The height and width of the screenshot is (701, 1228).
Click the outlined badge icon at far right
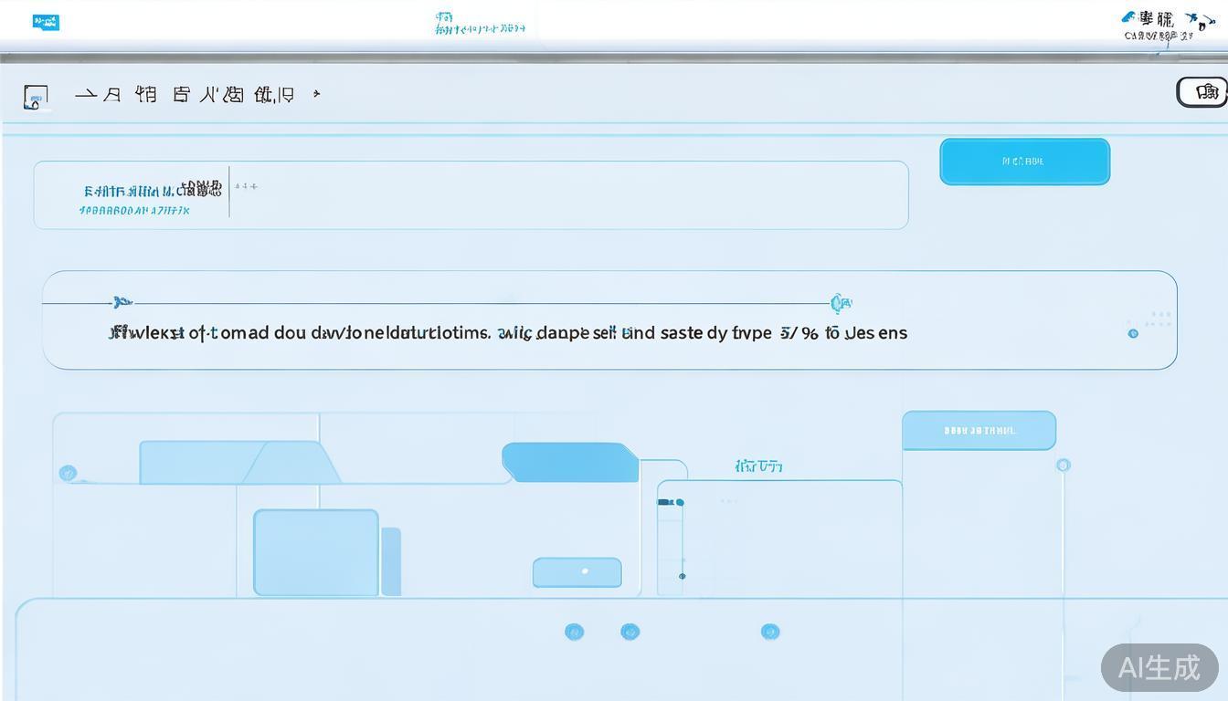pos(1202,92)
